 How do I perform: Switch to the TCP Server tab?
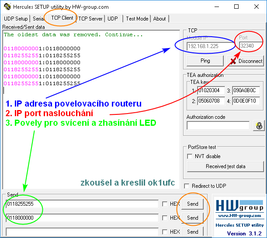90,19
